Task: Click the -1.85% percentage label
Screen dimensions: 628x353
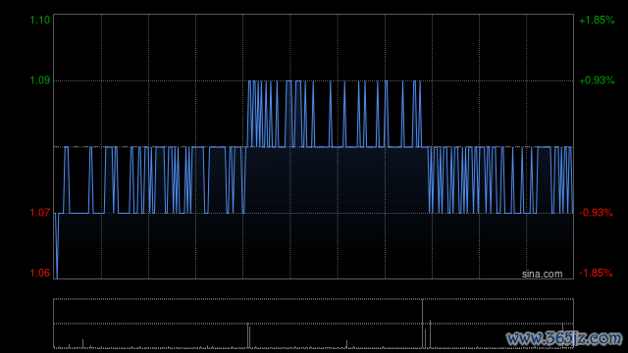Action: click(596, 273)
